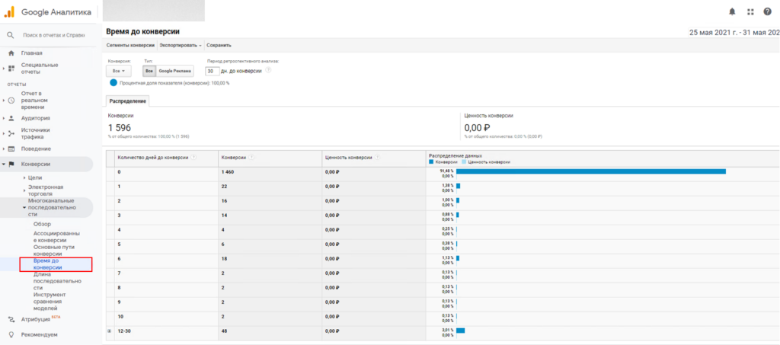
Task: Click the Google Analytics logo
Action: pos(10,12)
